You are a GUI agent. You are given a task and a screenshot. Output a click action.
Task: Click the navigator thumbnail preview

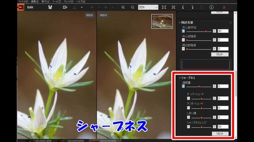[162, 21]
